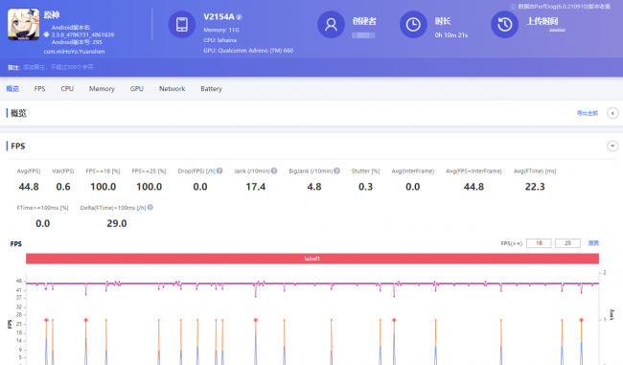This screenshot has width=623, height=365.
Task: Click the duration text 0h 10m 21s
Action: (x=451, y=34)
